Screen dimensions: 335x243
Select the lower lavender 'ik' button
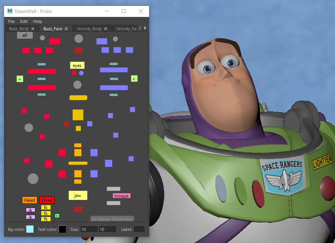31,217
